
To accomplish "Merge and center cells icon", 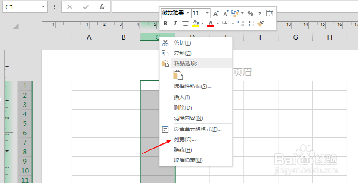I will point(270,13).
